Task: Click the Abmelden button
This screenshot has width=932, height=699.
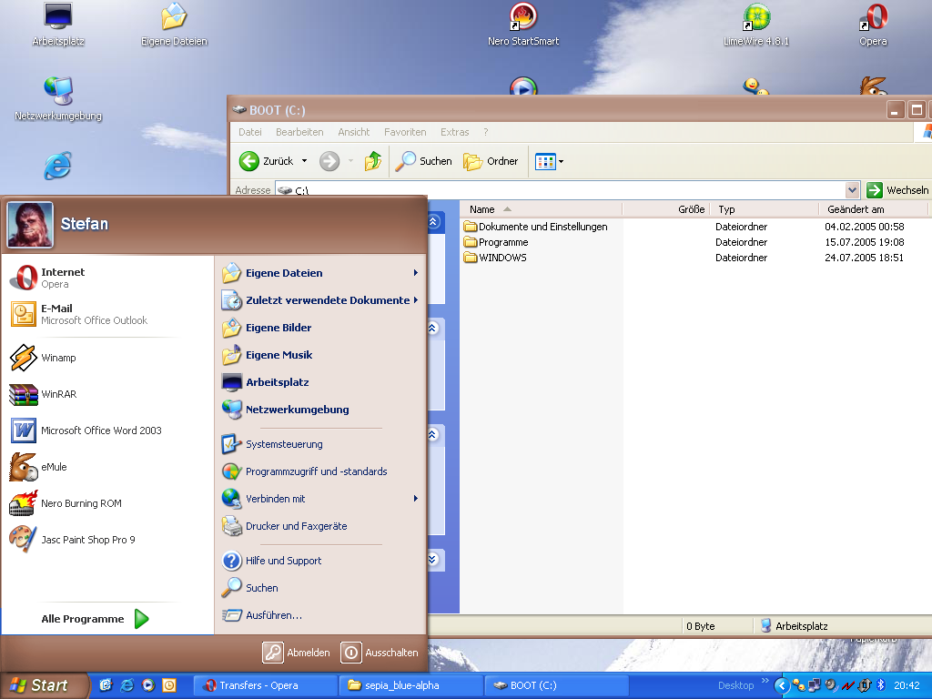Action: point(297,653)
